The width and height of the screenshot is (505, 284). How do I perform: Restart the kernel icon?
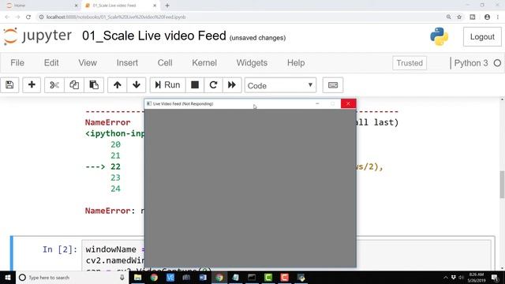(x=213, y=85)
